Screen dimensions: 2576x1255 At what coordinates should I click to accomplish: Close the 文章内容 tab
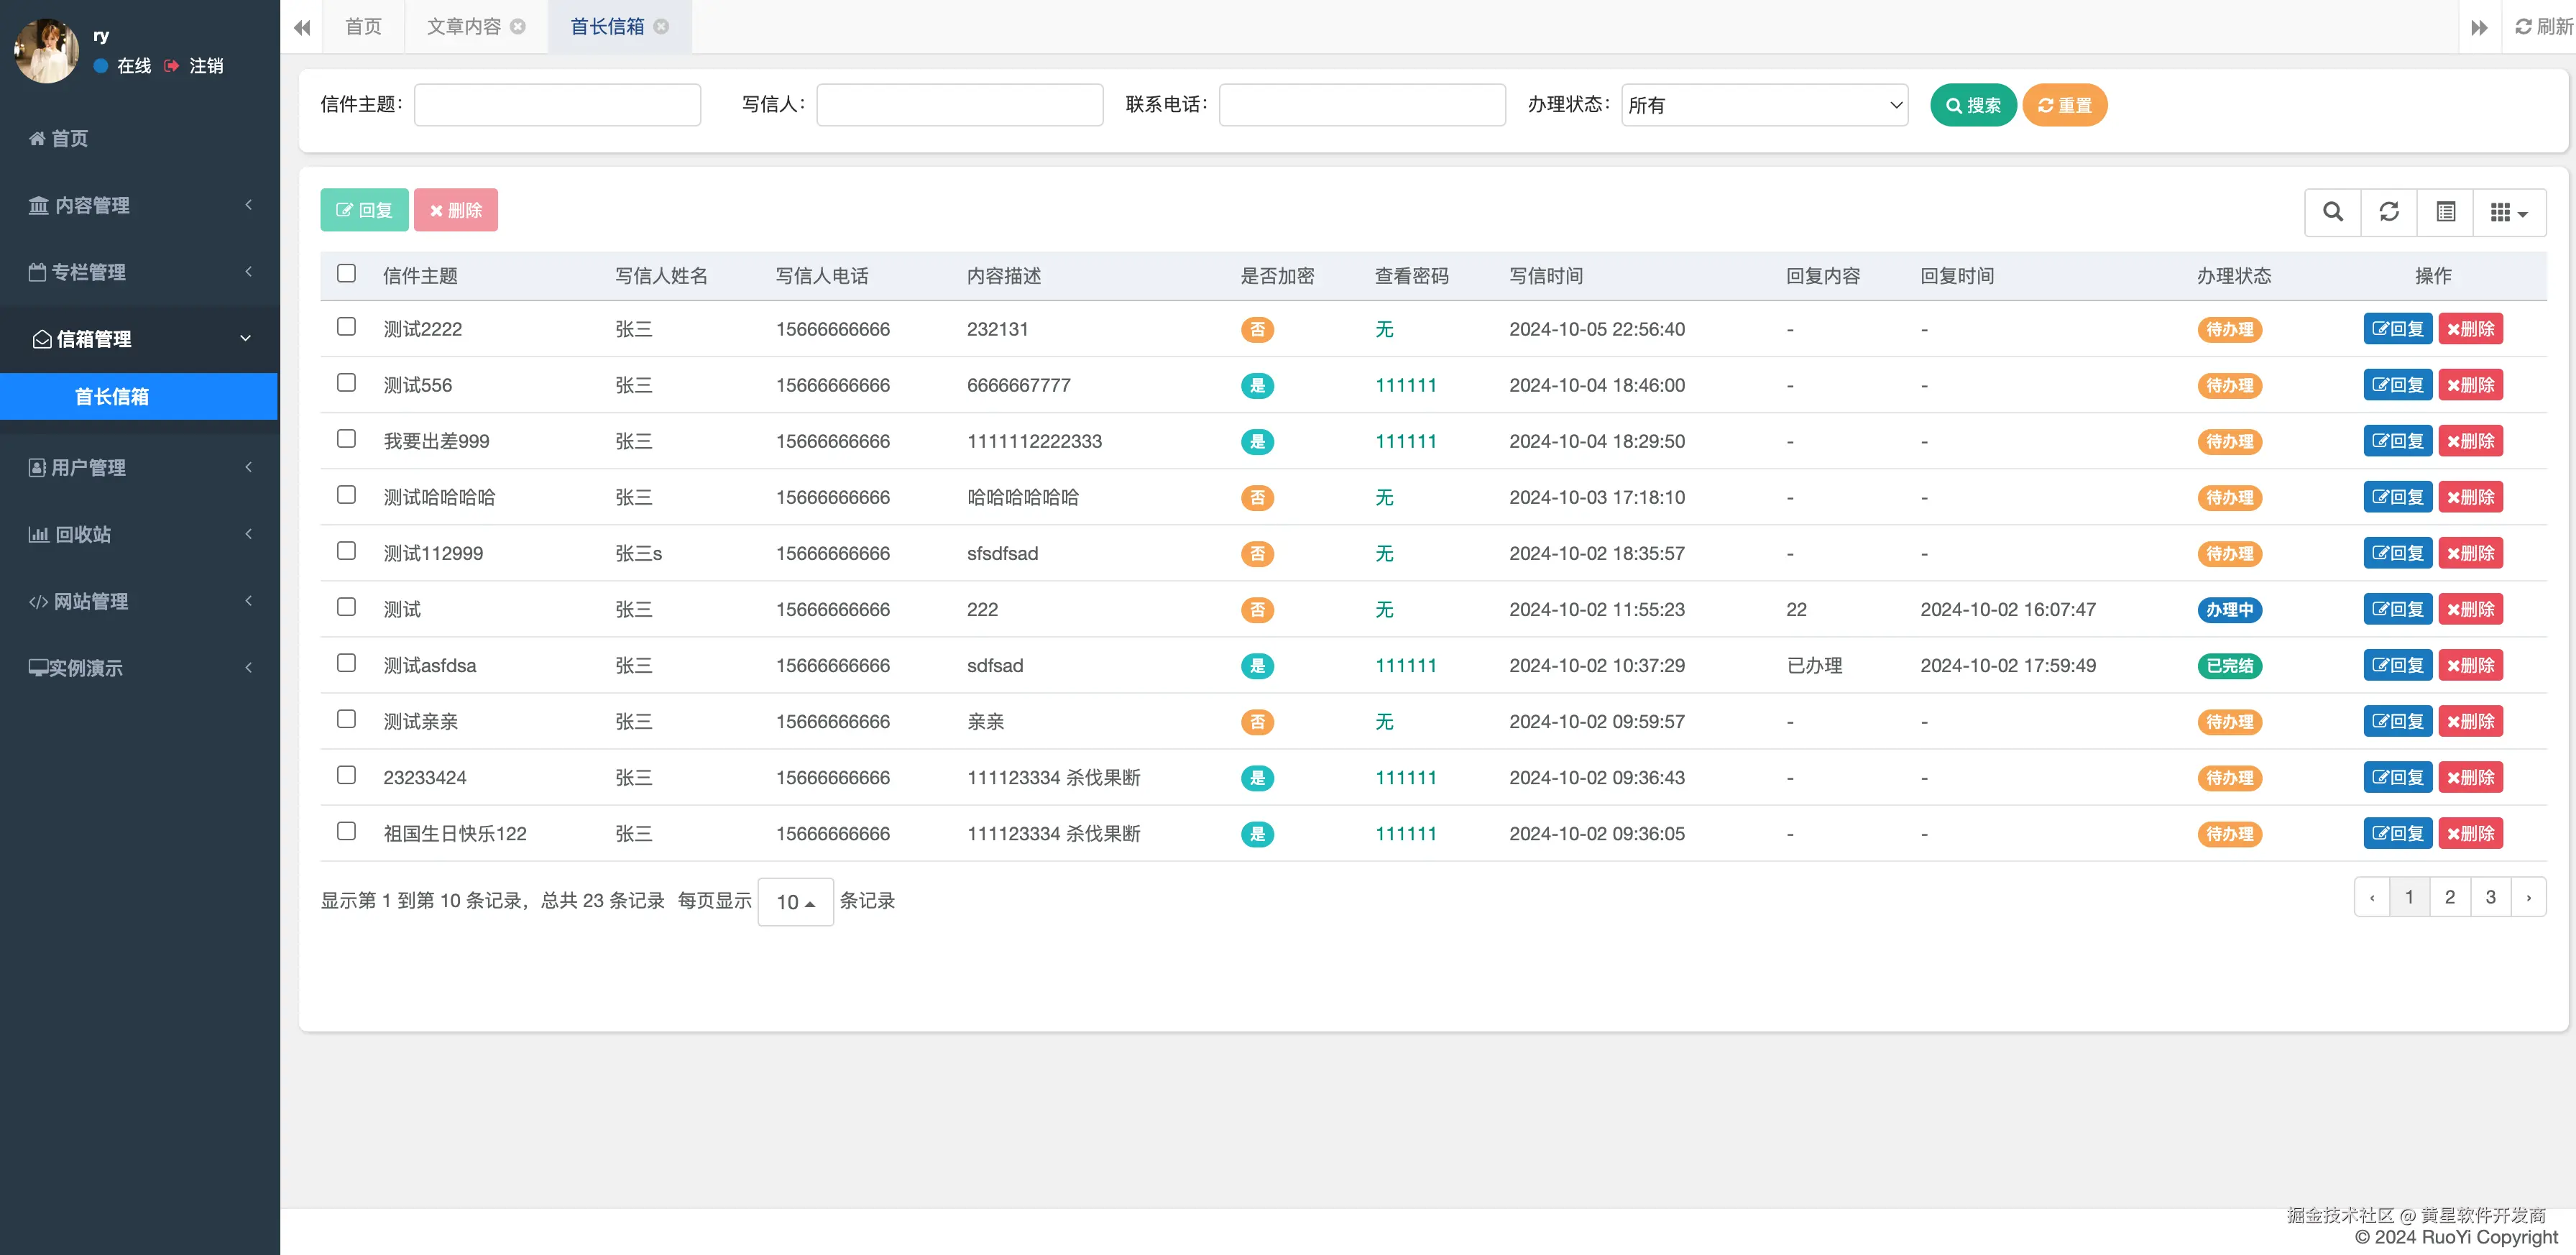click(518, 27)
